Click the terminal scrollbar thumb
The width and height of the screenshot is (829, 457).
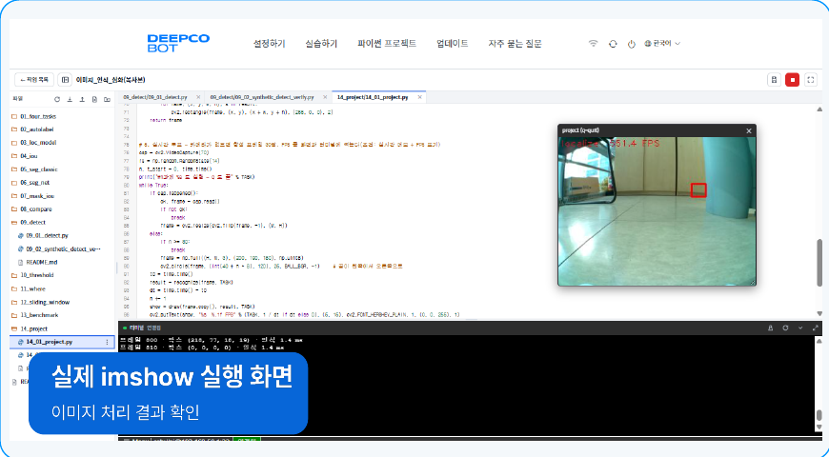[x=819, y=416]
